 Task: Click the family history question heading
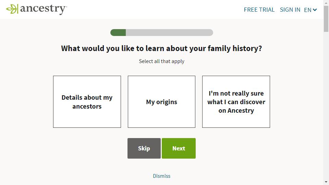(x=161, y=48)
